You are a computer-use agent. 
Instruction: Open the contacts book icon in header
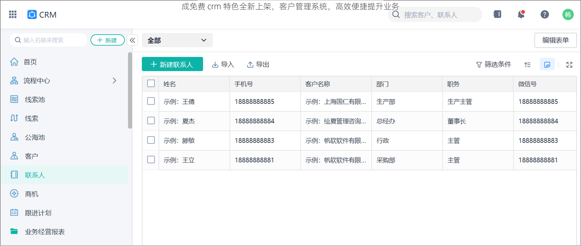point(497,14)
